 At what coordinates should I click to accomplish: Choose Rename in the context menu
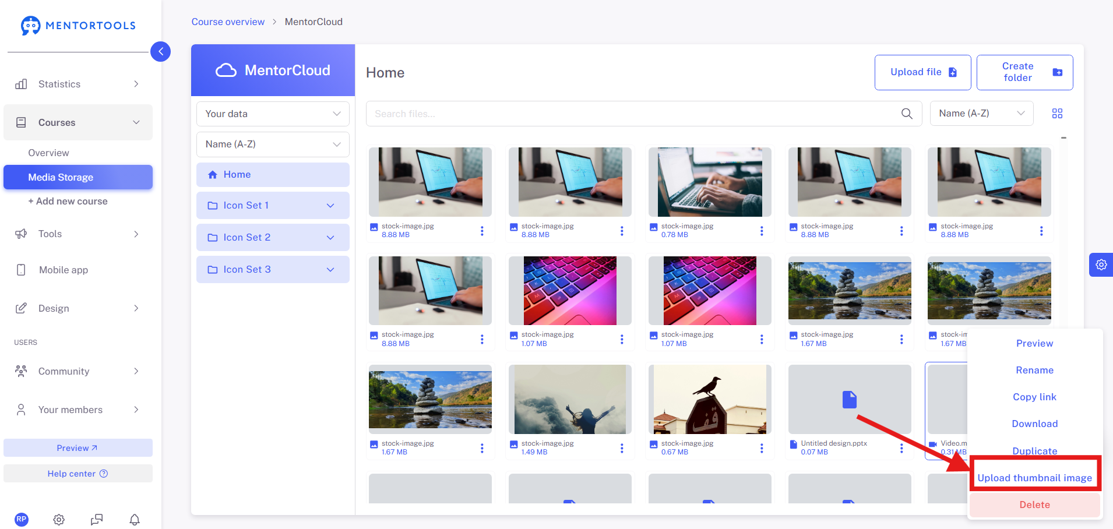pyautogui.click(x=1034, y=370)
